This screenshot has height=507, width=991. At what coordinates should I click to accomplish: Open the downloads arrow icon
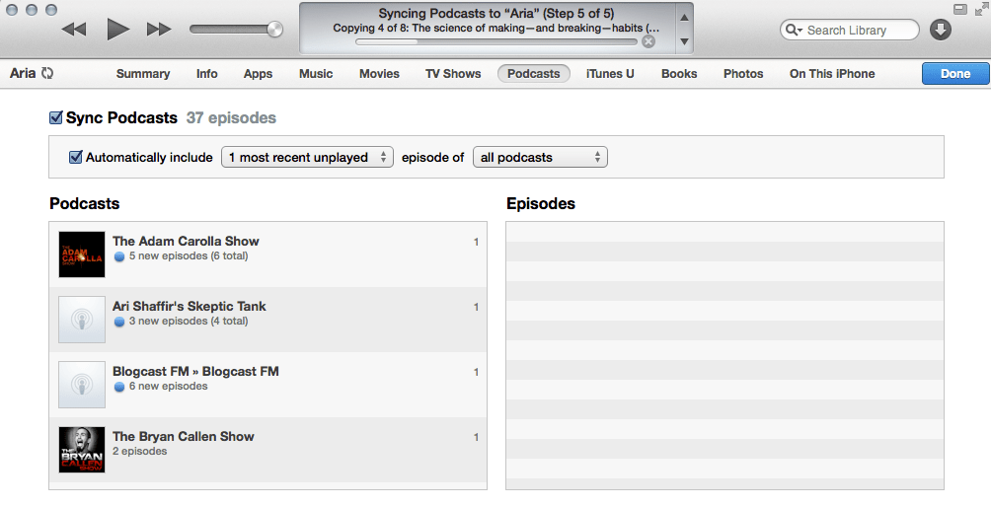(941, 30)
